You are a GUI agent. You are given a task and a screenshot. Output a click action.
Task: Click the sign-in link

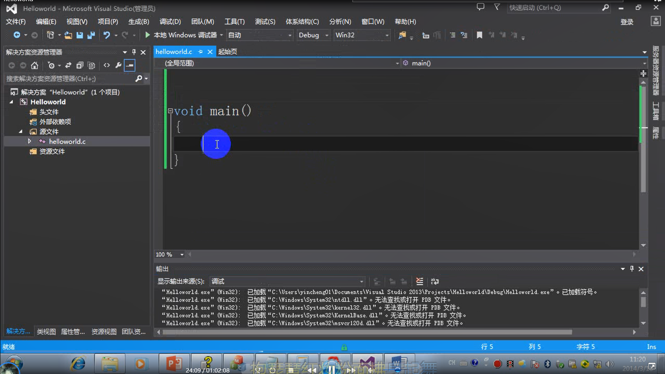(x=627, y=22)
